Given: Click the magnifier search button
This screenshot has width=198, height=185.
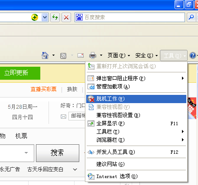Looking at the screenshot, I should point(191,17).
